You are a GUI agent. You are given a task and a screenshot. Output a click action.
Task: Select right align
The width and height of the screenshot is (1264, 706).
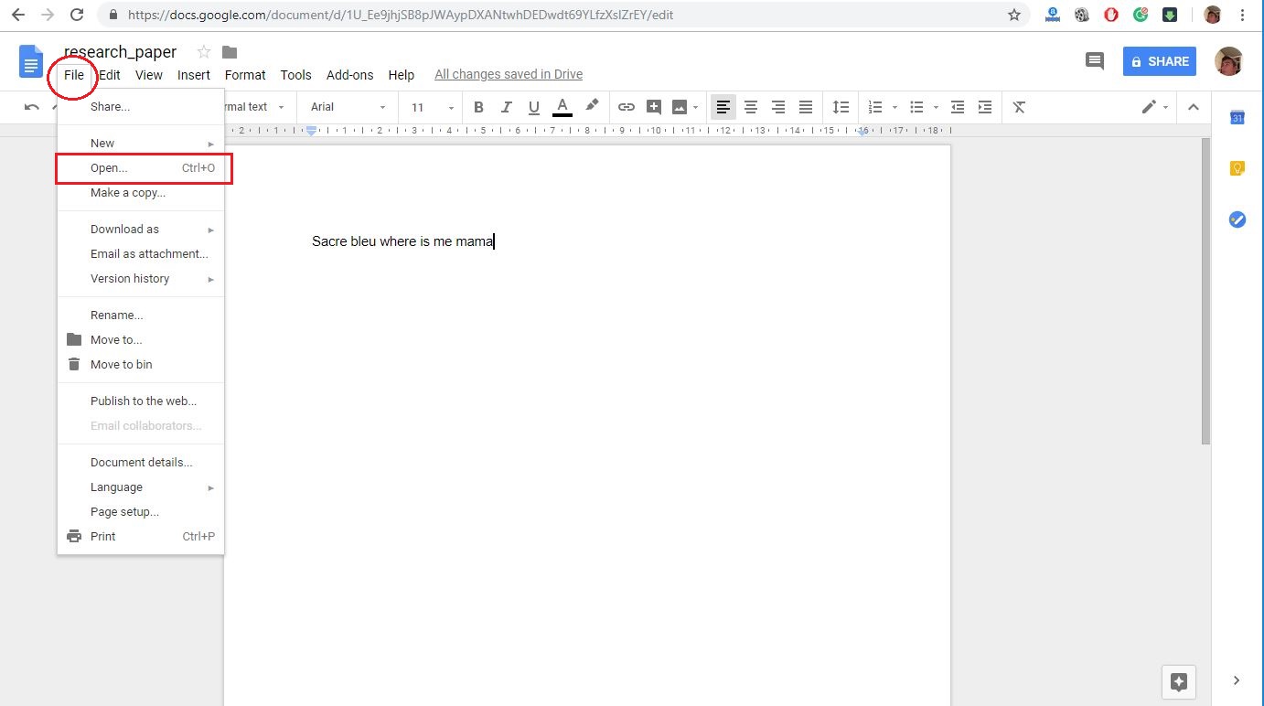click(x=778, y=107)
